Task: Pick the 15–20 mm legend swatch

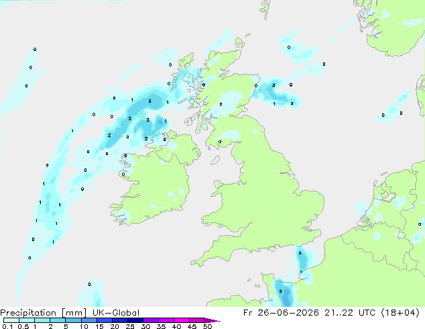Action: (105, 320)
